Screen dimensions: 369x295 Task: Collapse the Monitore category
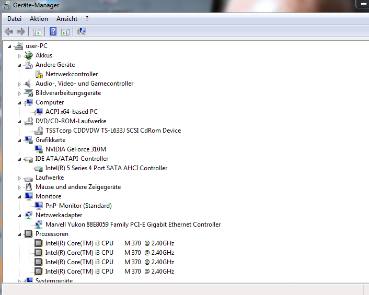(x=19, y=197)
